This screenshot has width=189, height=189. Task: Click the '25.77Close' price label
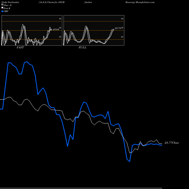coord(172,143)
